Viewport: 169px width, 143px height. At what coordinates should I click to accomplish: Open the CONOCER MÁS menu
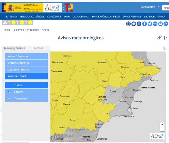point(81,17)
